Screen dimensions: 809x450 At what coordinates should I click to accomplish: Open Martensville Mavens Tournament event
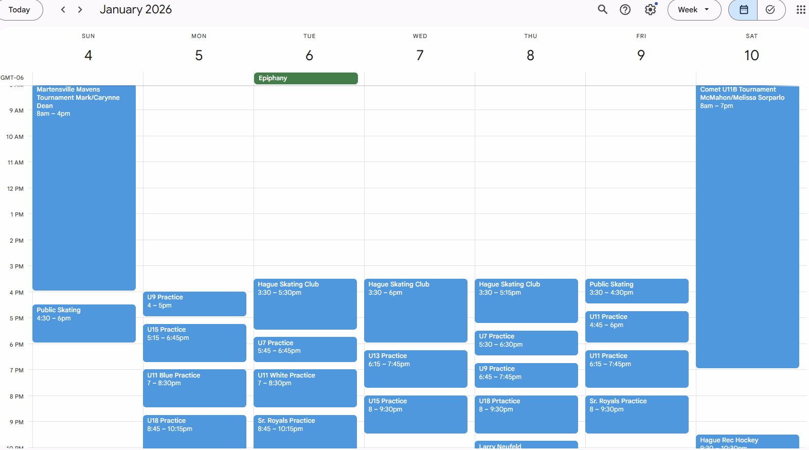point(84,185)
